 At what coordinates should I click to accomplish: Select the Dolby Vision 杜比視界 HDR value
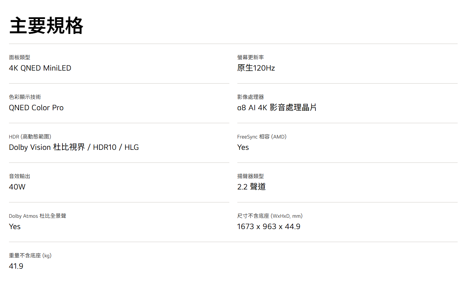tap(74, 147)
